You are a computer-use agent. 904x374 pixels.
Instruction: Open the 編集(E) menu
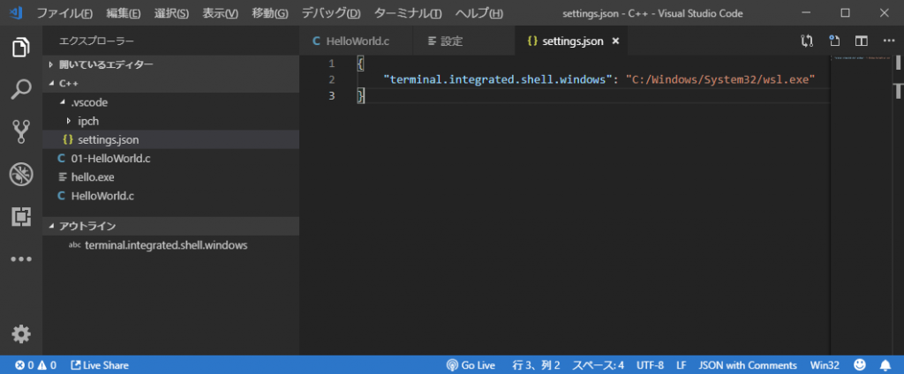pyautogui.click(x=124, y=12)
